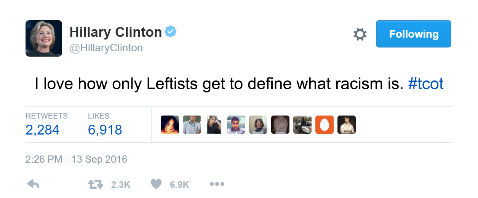Click the reply arrow icon

(x=34, y=184)
